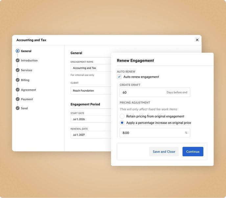This screenshot has height=198, width=226.
Task: Edit the Create Draft days field
Action: pyautogui.click(x=155, y=92)
